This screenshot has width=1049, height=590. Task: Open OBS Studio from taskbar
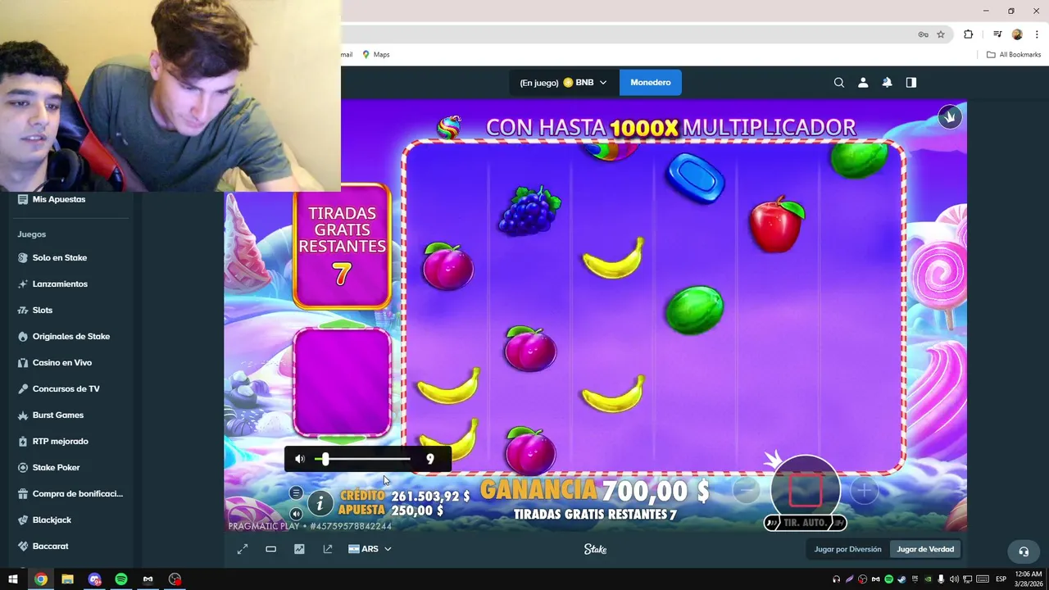coord(175,579)
